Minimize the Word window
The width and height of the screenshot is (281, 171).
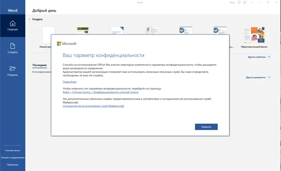[260, 2]
